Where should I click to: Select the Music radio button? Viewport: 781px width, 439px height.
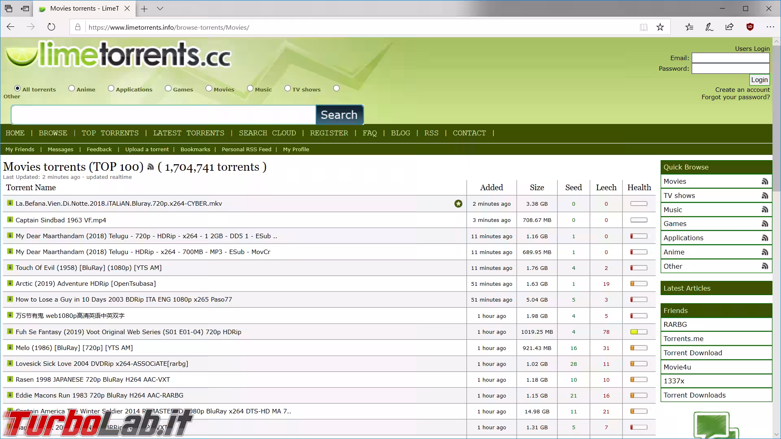[x=250, y=88]
